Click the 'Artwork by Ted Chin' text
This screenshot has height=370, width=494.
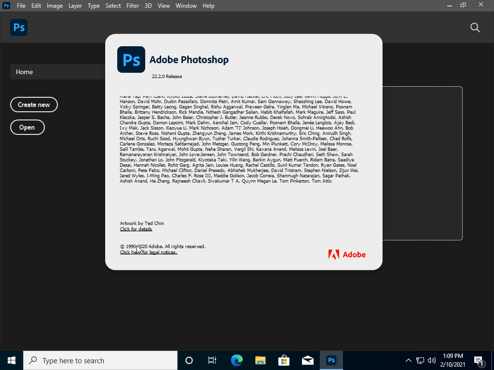(x=142, y=224)
